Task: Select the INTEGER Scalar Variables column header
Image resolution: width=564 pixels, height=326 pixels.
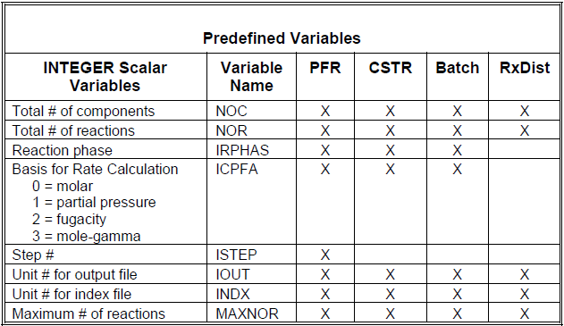Action: (105, 77)
